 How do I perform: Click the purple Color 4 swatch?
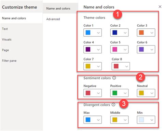(88, 49)
